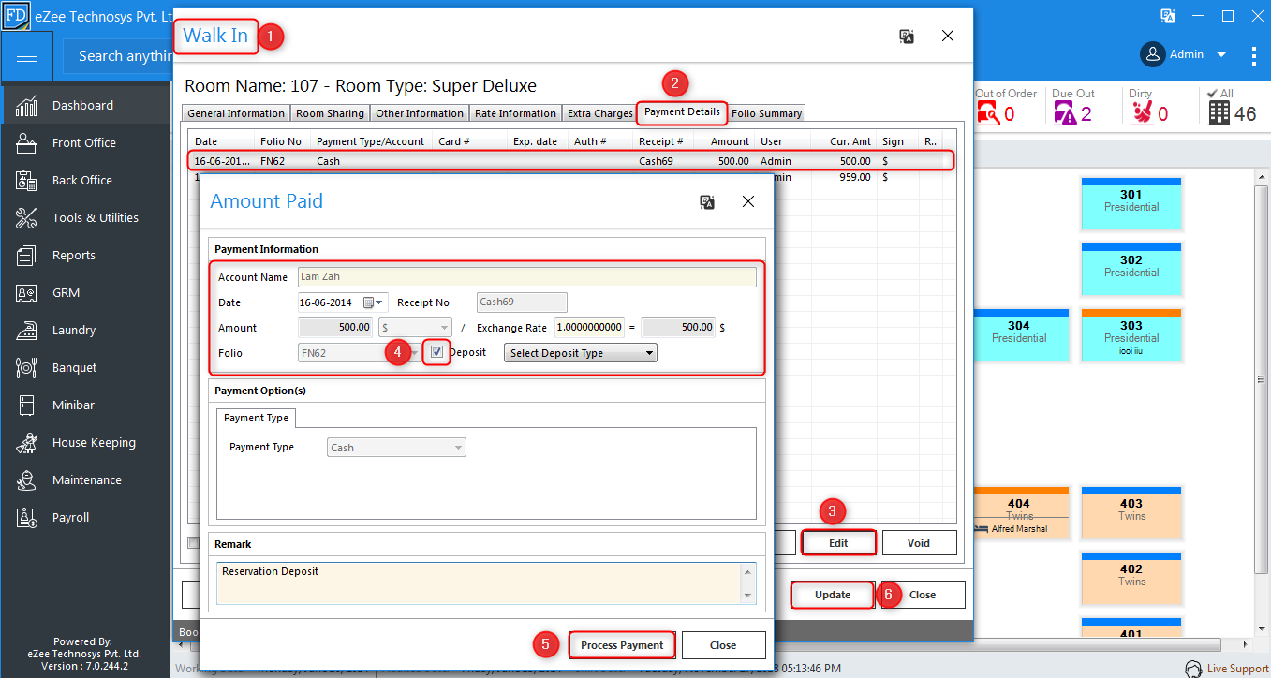Click the translate icon in main title bar
1271x678 pixels.
tap(1168, 15)
